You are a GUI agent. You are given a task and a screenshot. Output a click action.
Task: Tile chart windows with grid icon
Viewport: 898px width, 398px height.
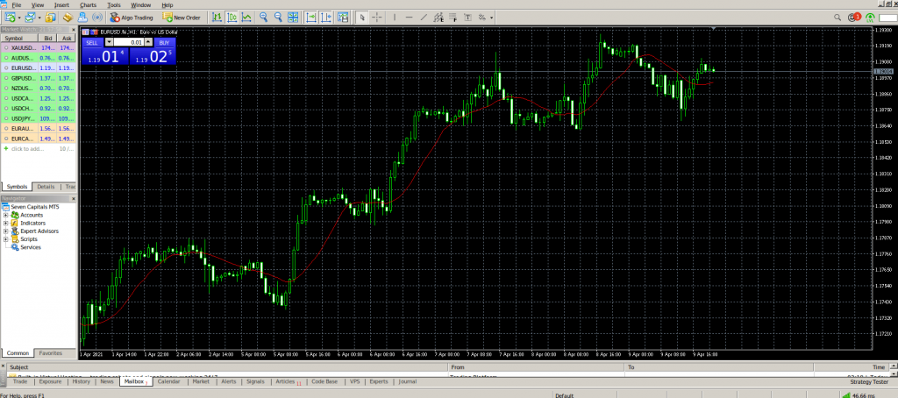pyautogui.click(x=293, y=18)
